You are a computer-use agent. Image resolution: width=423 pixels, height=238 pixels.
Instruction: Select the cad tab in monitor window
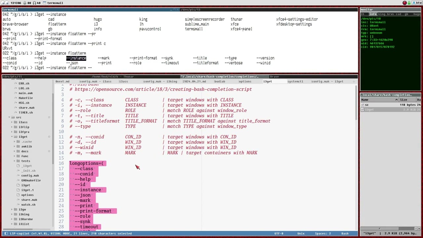[x=399, y=14]
